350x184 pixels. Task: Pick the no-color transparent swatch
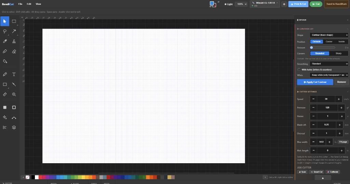pyautogui.click(x=28, y=177)
